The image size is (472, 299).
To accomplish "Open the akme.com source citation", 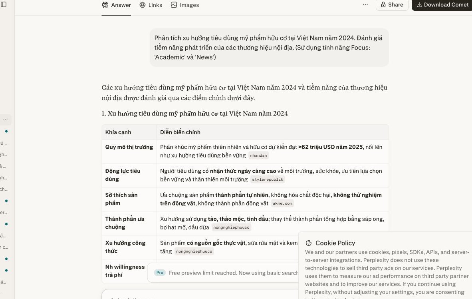I will 282,203.
